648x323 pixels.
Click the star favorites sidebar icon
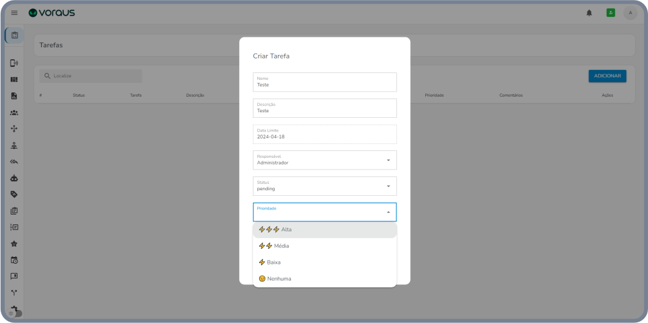pos(14,244)
